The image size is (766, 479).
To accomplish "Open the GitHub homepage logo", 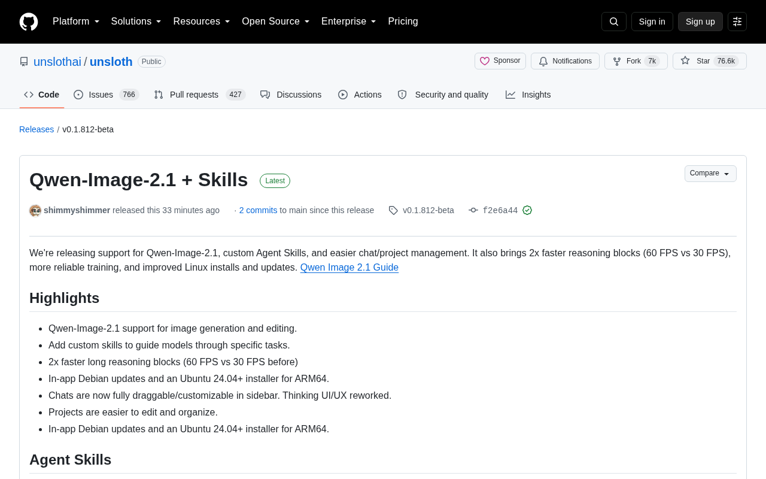I will pos(29,22).
